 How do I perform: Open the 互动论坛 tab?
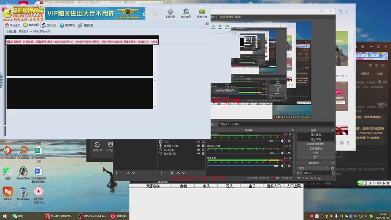pos(49,25)
